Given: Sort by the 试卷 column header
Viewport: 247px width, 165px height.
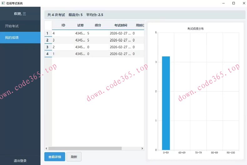Looking at the screenshot, I should point(80,25).
